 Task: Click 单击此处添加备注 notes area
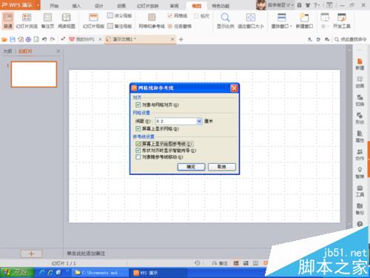click(x=86, y=254)
